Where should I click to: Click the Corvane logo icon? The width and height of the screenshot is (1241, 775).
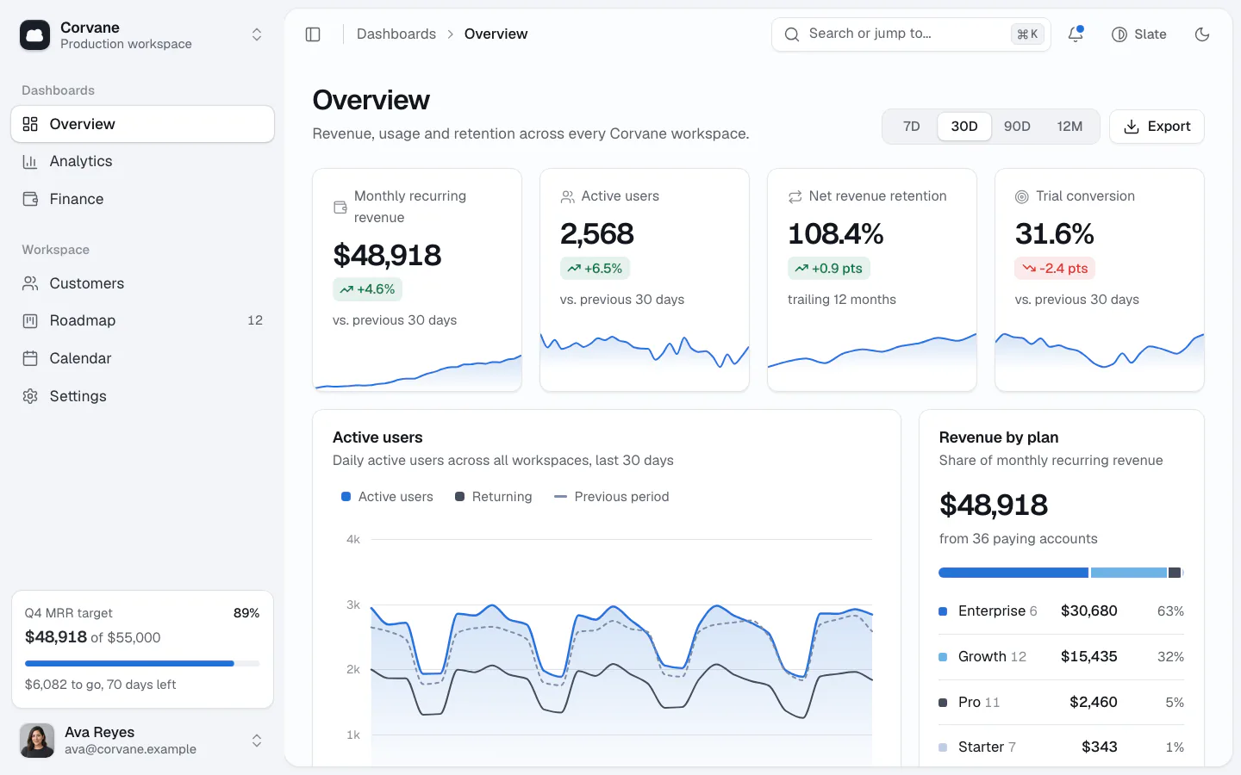pos(34,35)
